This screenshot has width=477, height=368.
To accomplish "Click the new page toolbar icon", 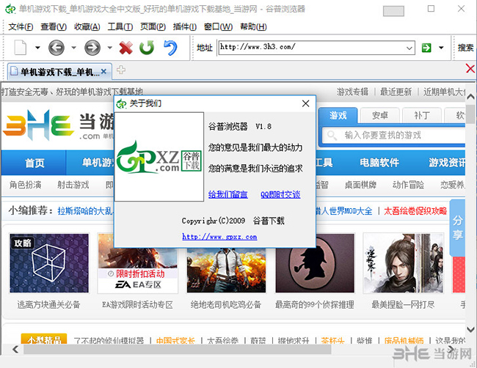I will click(21, 48).
